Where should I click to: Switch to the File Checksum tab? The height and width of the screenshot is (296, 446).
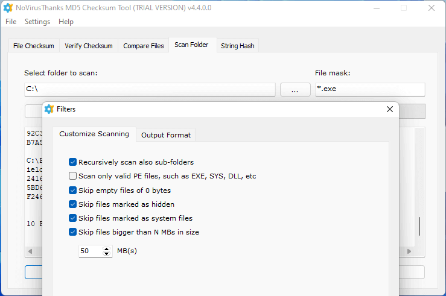point(34,46)
